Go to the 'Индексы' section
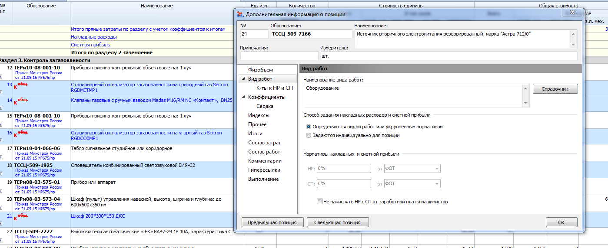Image resolution: width=608 pixels, height=248 pixels. tap(259, 115)
